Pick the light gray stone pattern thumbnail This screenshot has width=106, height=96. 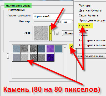pos(25,57)
